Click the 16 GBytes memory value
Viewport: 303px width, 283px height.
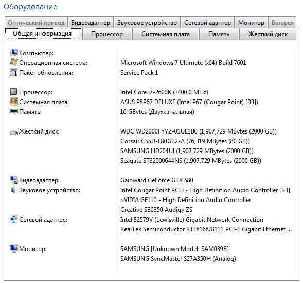157,112
